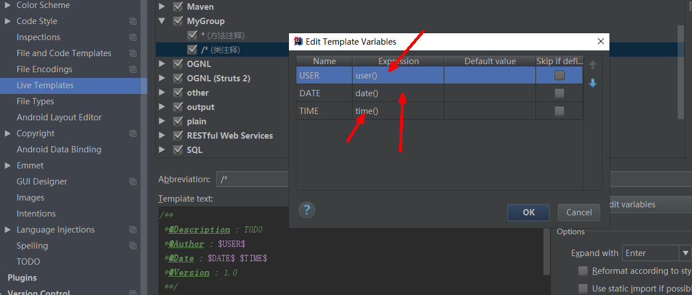This screenshot has width=692, height=295.
Task: Enable Reformat according to style
Action: click(x=583, y=271)
